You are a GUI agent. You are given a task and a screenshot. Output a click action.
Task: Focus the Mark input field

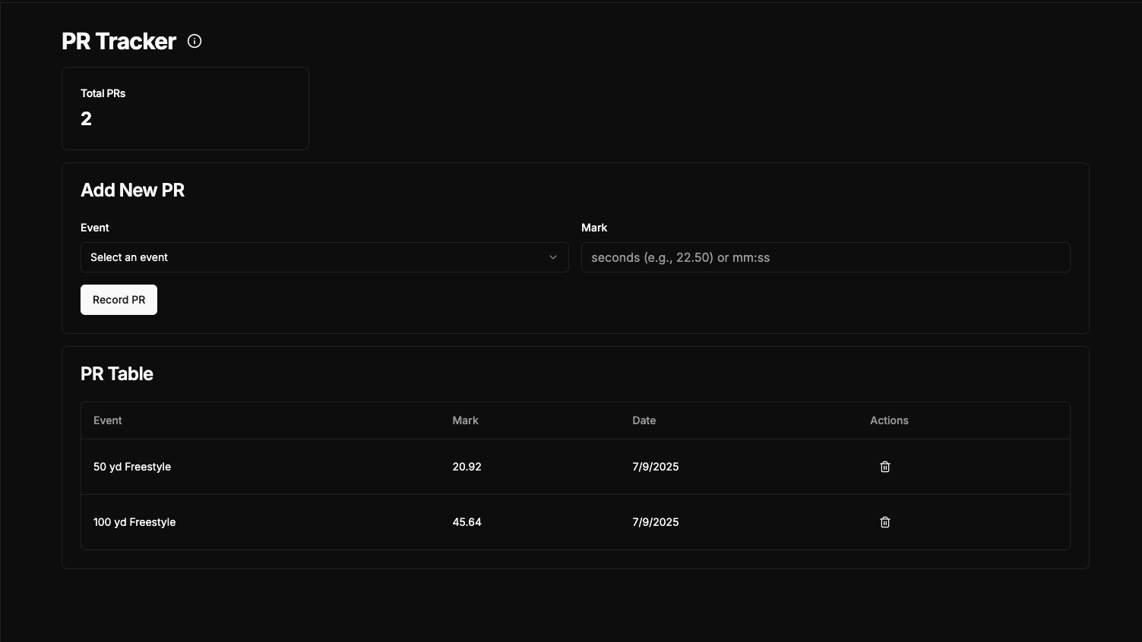pos(825,257)
